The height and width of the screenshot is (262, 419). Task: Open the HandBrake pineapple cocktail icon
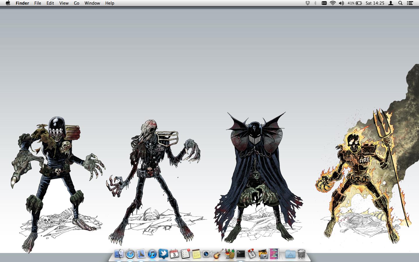click(230, 254)
